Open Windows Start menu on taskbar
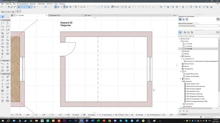 click(x=3, y=121)
